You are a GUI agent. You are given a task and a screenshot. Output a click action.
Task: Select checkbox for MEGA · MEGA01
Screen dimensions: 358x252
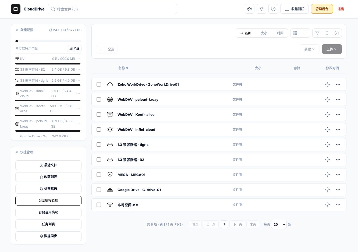[x=99, y=175]
